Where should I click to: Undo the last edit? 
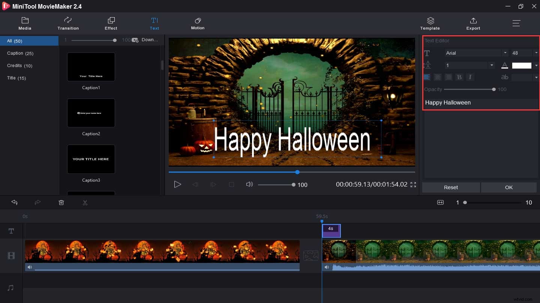(x=14, y=202)
